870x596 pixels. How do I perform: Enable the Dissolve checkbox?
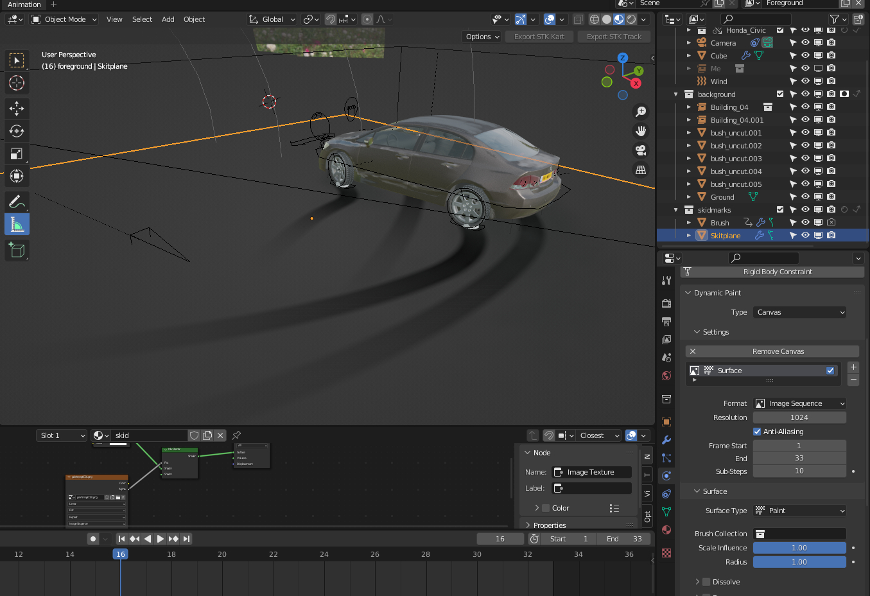[706, 582]
